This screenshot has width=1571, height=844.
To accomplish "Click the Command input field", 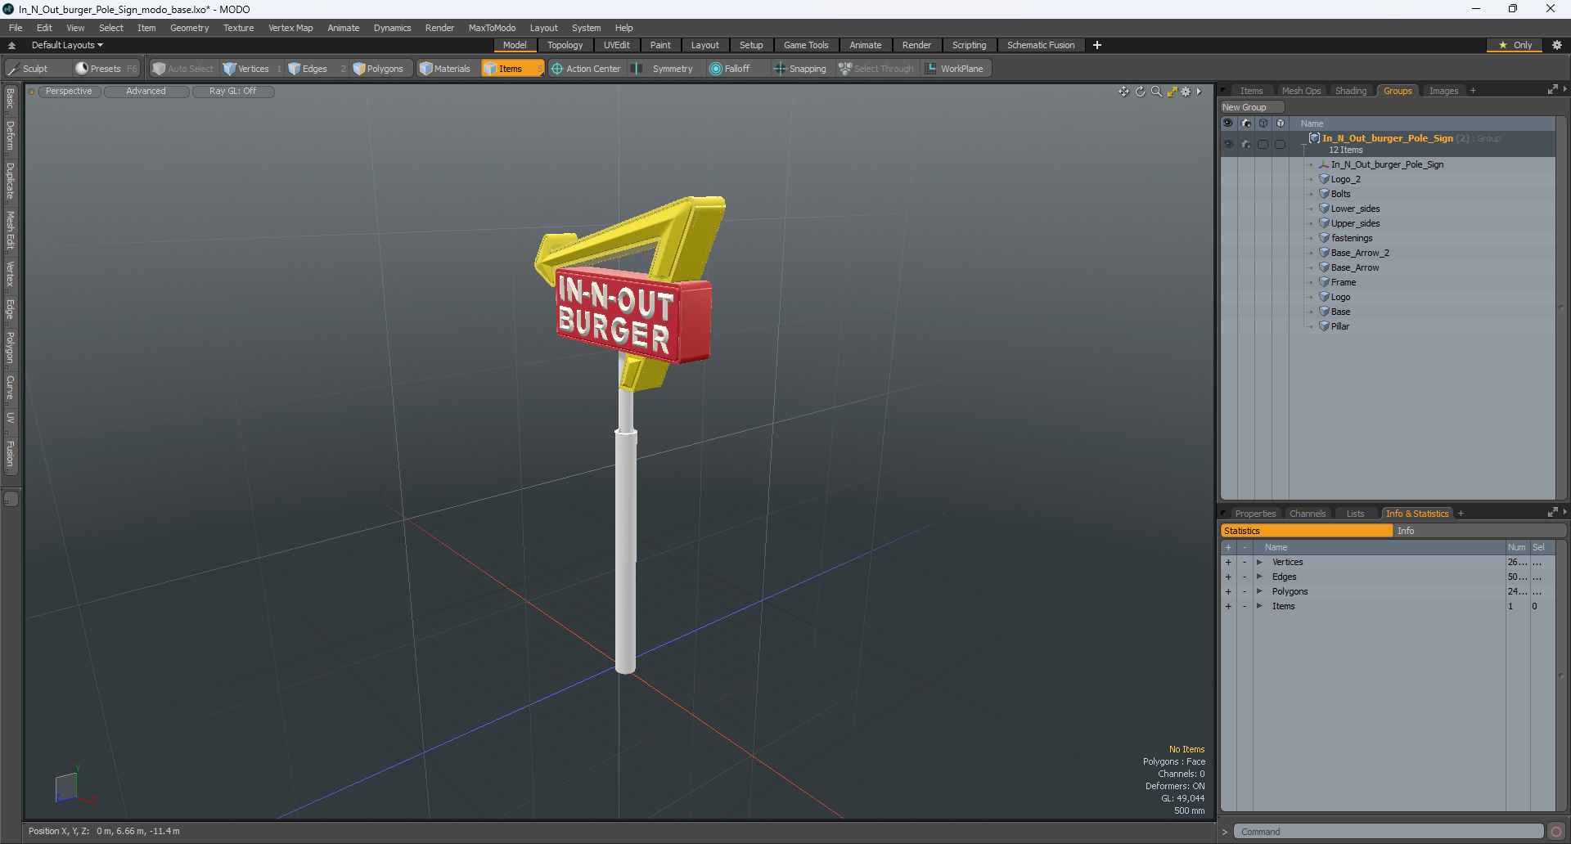I will [1389, 832].
